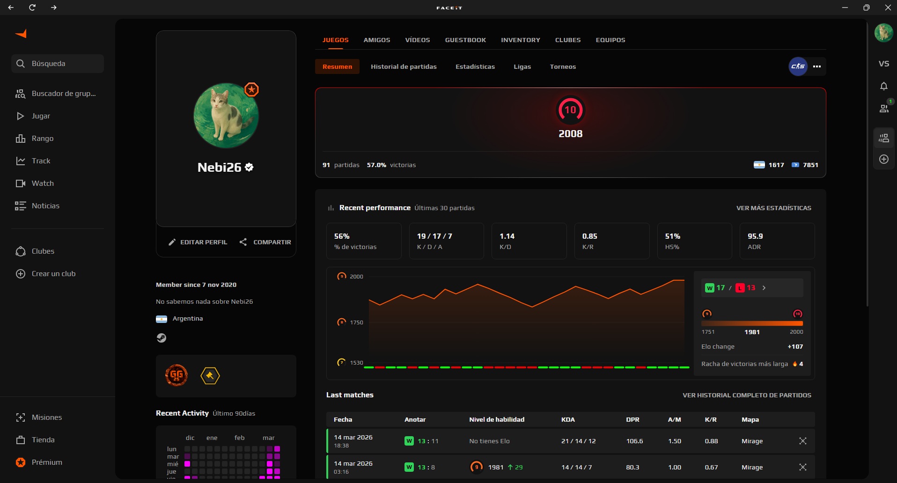The image size is (897, 483).
Task: Open the Torneos subtab
Action: (x=563, y=66)
